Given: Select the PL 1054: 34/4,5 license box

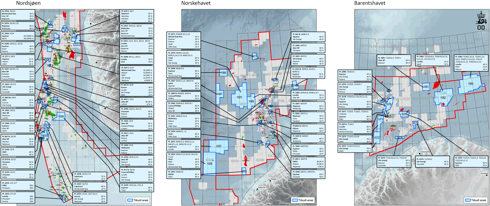Looking at the screenshot, I should click(18, 15).
